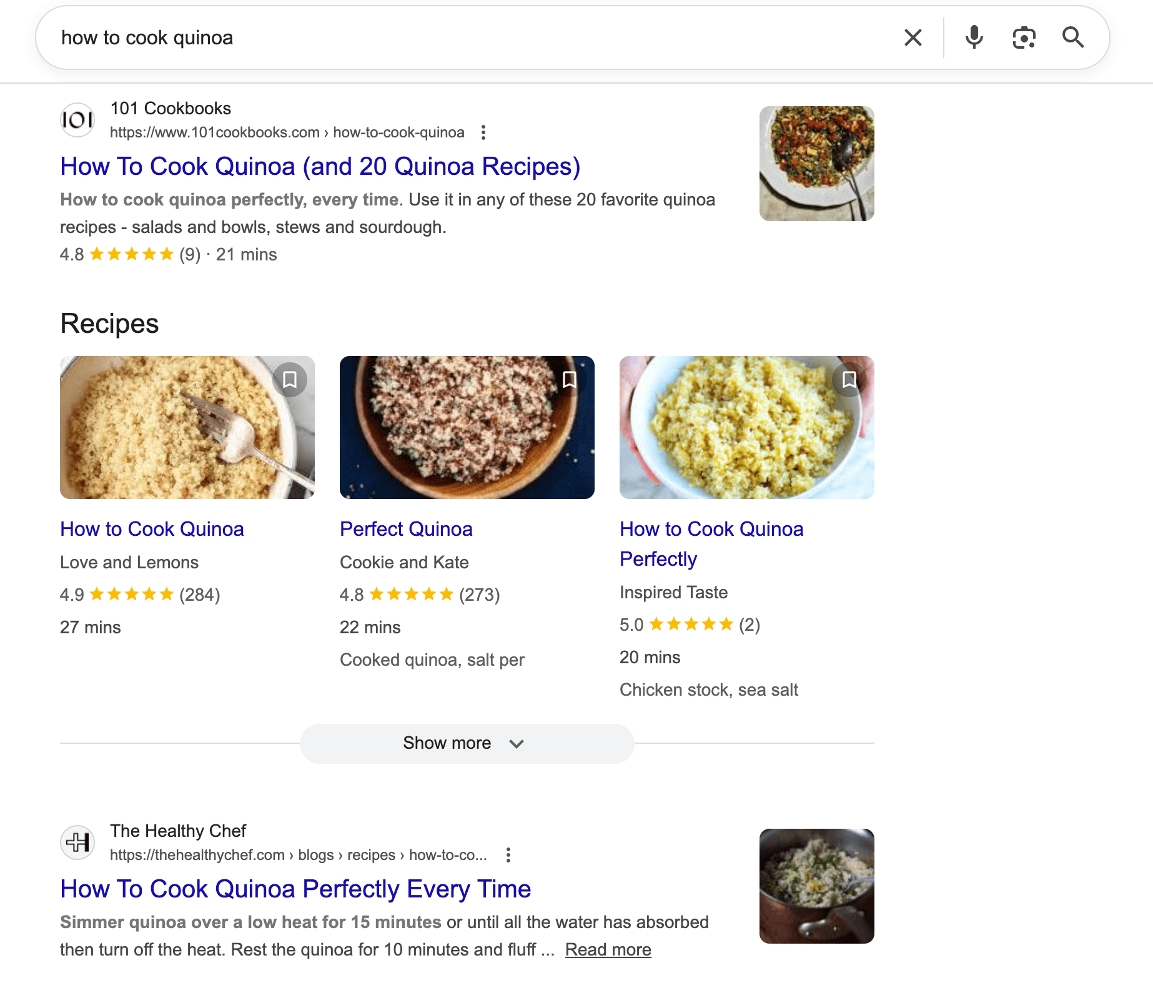
Task: Open 'How To Cook Quinoa Perfectly Every Time'
Action: pos(295,889)
